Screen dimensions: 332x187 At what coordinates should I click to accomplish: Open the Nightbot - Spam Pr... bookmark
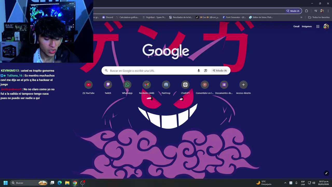point(154,17)
